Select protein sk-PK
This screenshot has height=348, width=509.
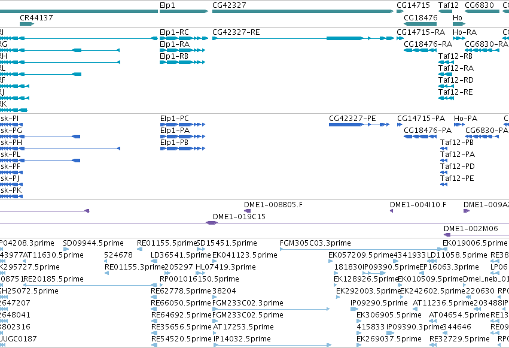11,196
